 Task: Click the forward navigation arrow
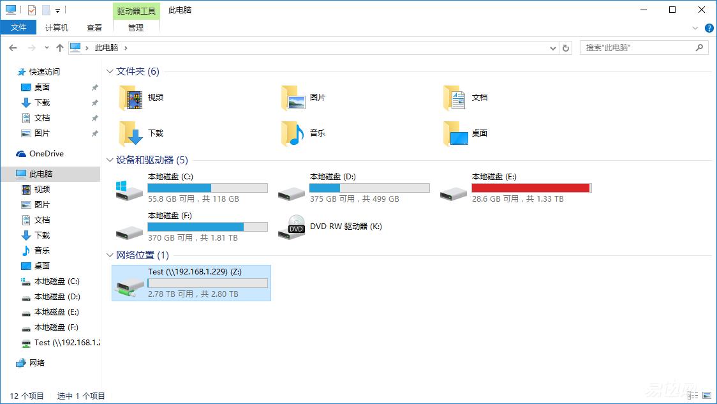click(x=31, y=48)
